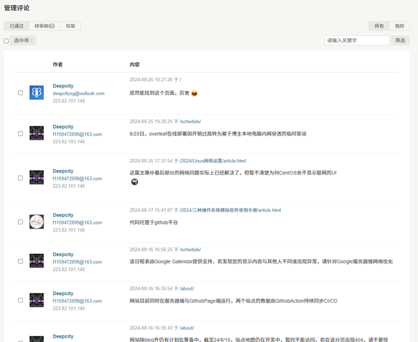The height and width of the screenshot is (342, 418).
Task: Click the Google Calendar comment text
Action: click(261, 261)
